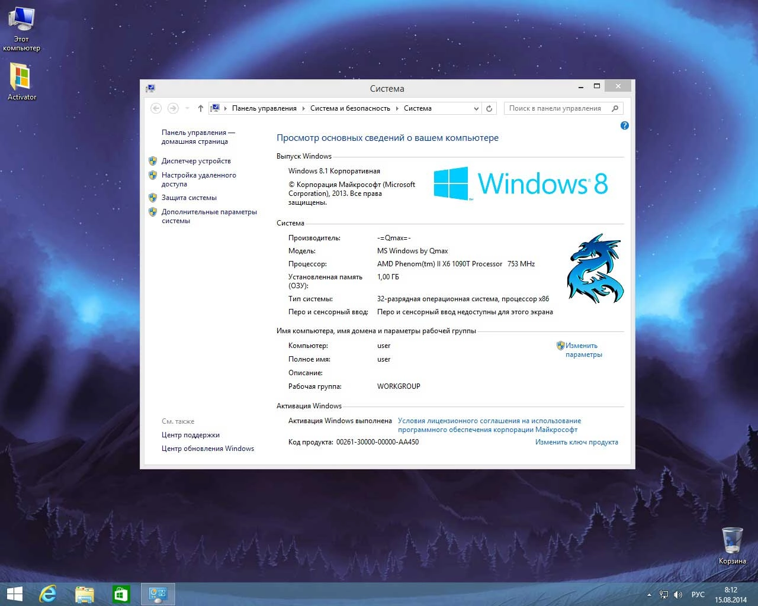The height and width of the screenshot is (606, 758).
Task: Open Центр обновления Windows link
Action: [x=208, y=449]
